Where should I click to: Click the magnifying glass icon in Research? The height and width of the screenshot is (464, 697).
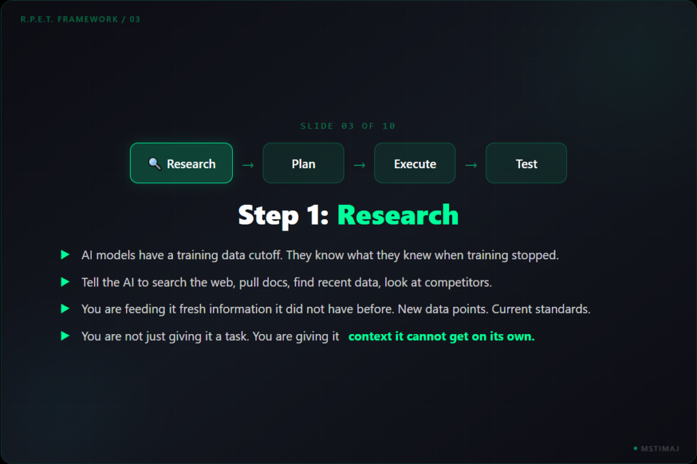(155, 163)
